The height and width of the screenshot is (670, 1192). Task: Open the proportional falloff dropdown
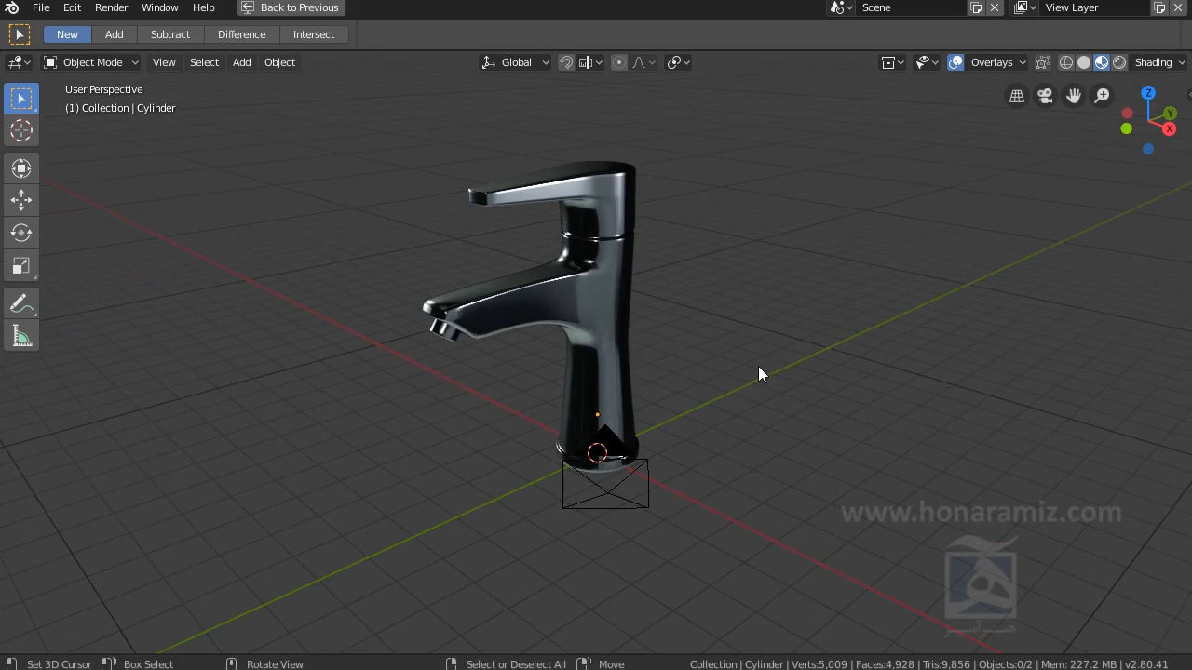tap(644, 62)
